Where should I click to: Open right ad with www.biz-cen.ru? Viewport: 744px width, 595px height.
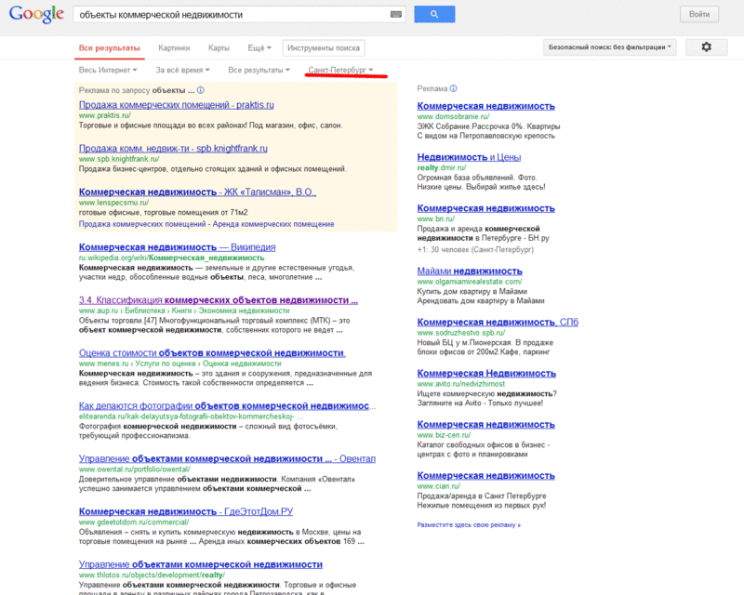pyautogui.click(x=485, y=425)
